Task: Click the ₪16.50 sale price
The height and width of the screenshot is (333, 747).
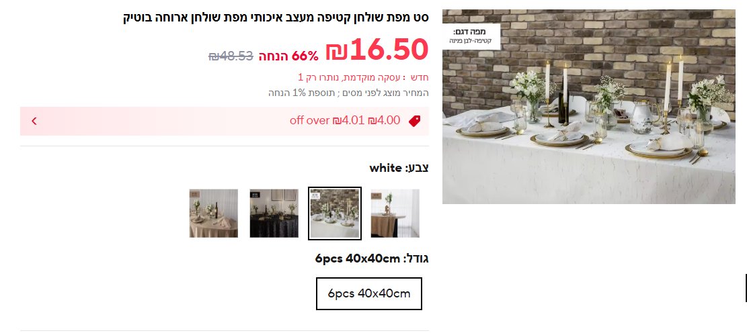Action: click(x=377, y=50)
